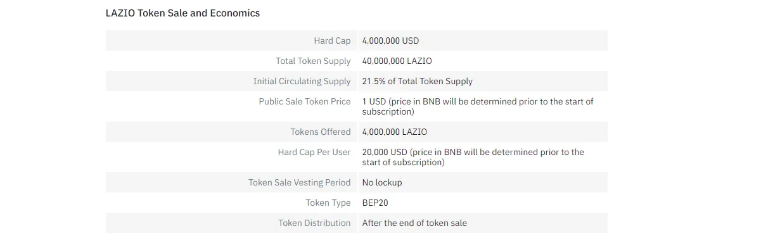
Task: Click the 1 USD price description text
Action: [x=478, y=106]
